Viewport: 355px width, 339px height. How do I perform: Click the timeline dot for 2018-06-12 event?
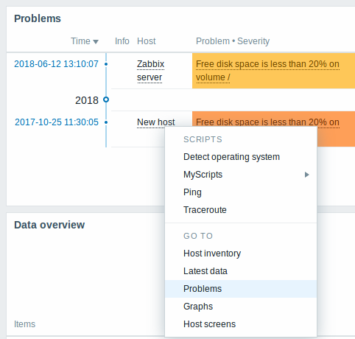tap(106, 64)
